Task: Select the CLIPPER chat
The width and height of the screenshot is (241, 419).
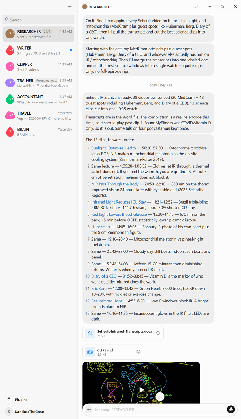Action: 39,67
